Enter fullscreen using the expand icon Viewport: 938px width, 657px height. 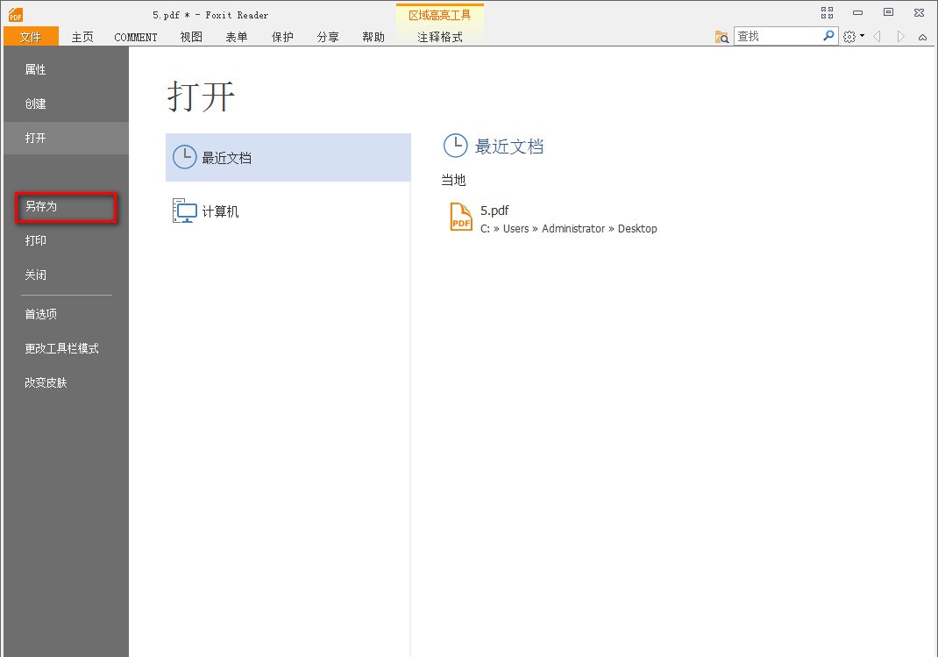click(x=827, y=12)
